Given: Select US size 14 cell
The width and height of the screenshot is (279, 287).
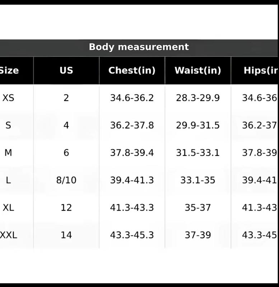Looking at the screenshot, I should point(66,235).
